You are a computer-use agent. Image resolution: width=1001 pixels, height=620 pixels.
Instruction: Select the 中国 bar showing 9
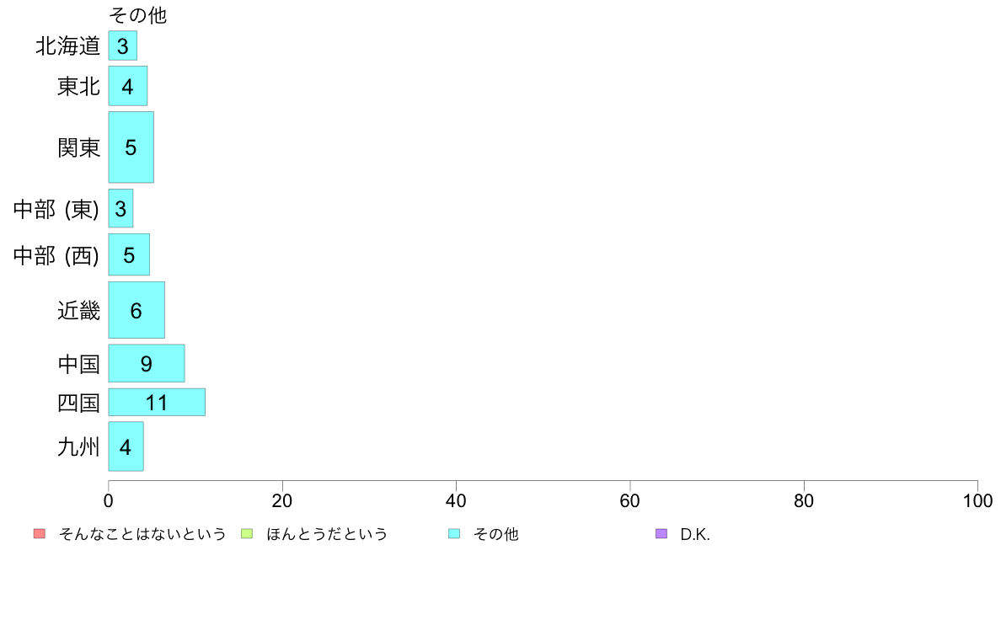[x=146, y=363]
